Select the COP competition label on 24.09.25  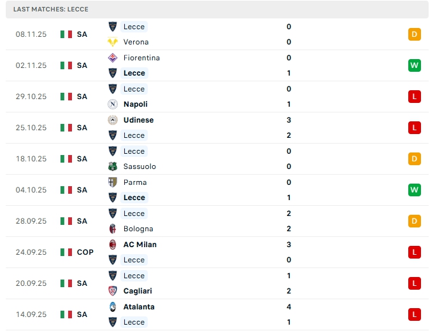coord(85,252)
